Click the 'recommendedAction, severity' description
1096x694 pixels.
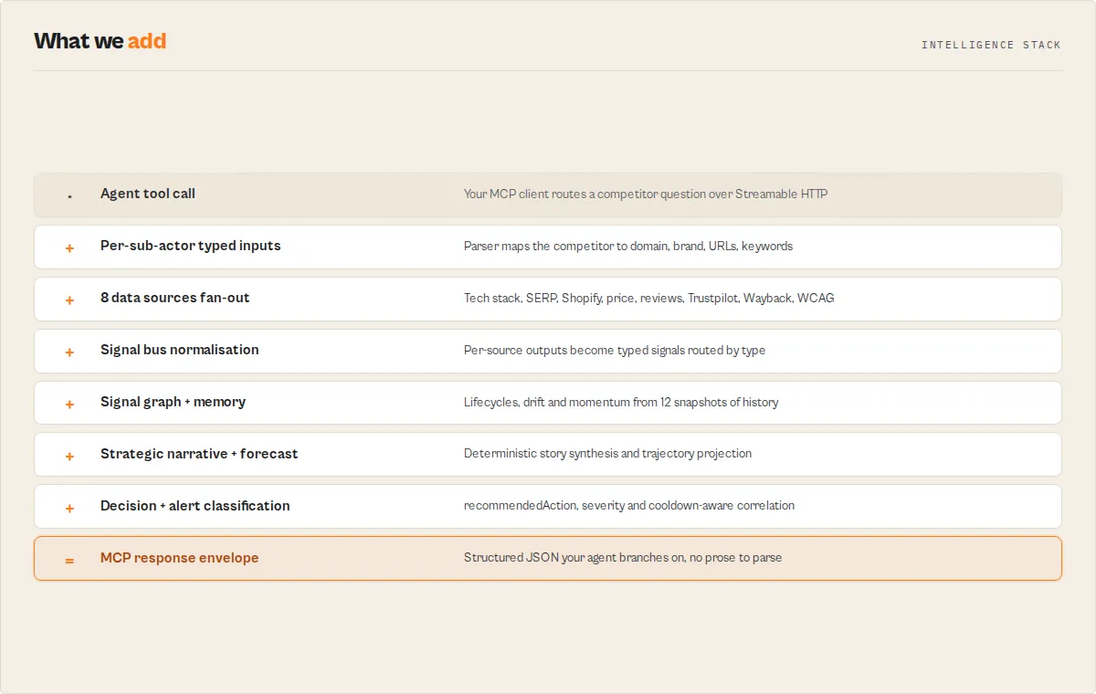tap(629, 506)
